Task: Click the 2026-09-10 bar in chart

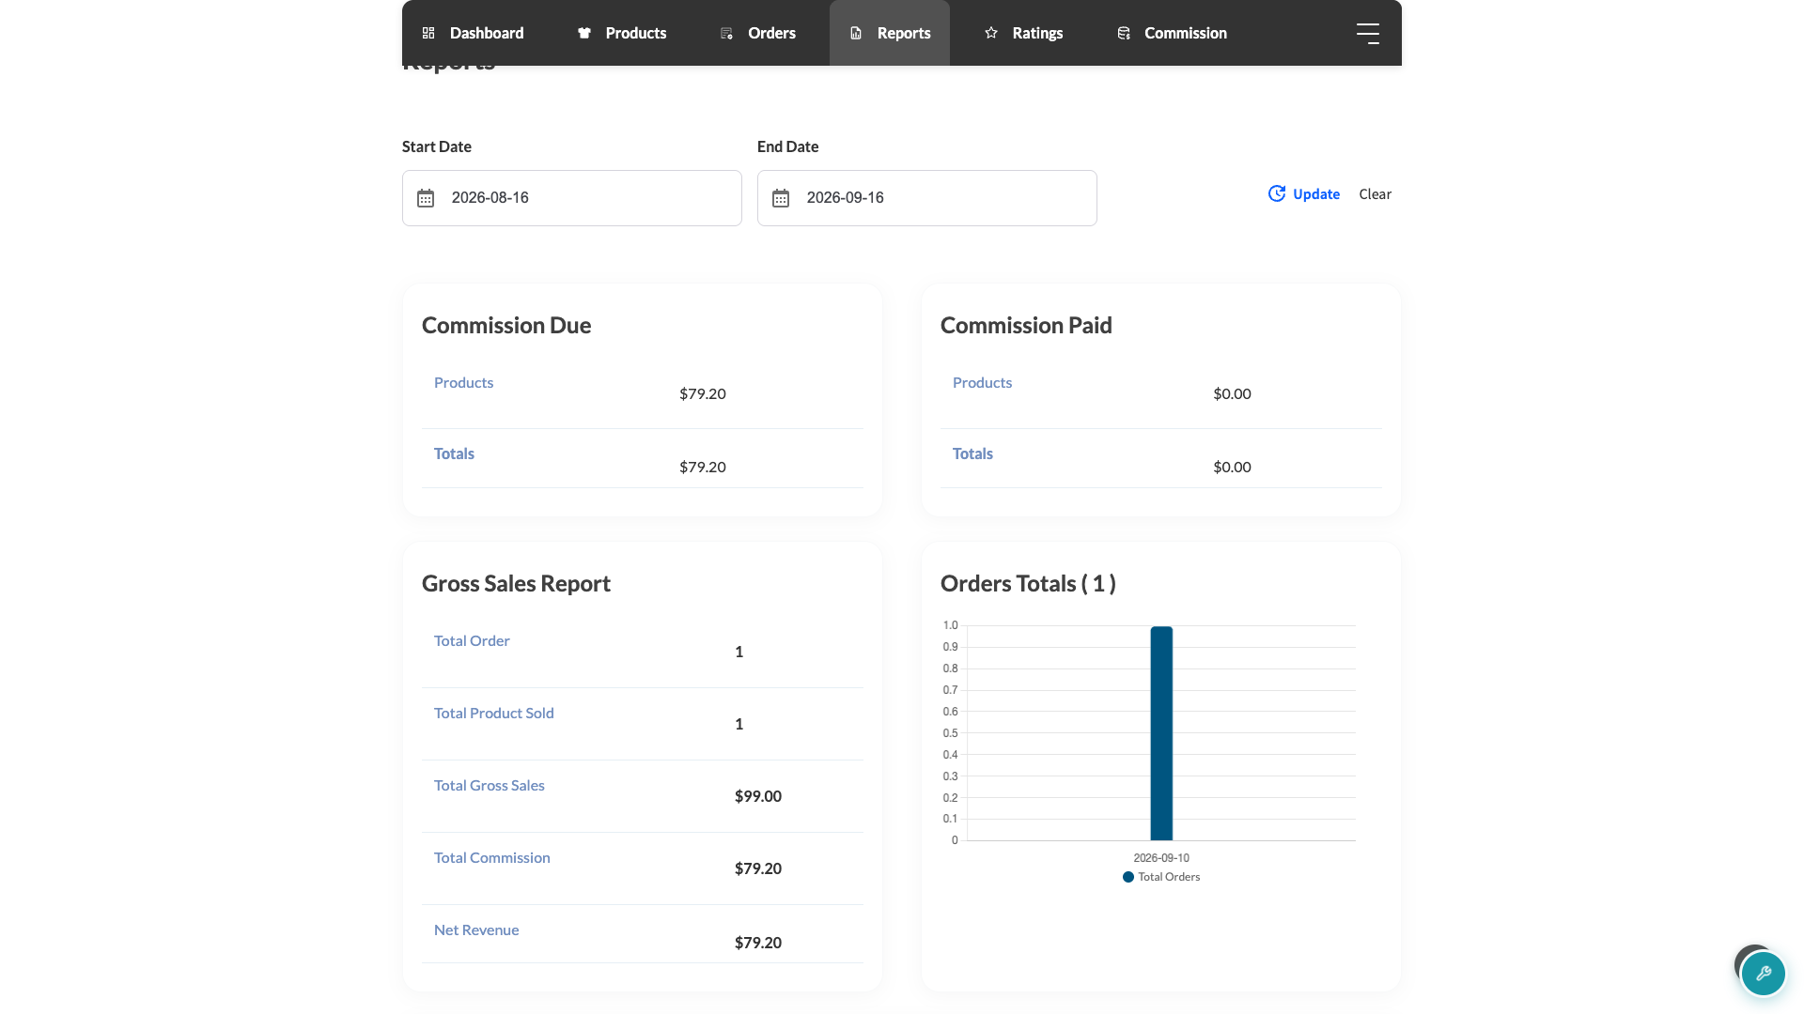Action: (x=1161, y=733)
